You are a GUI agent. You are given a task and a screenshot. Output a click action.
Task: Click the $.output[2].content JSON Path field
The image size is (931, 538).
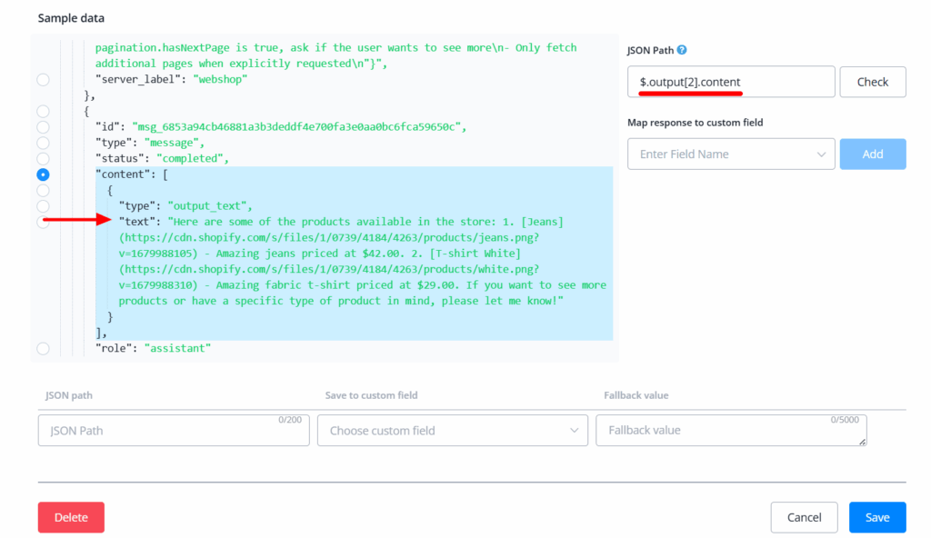coord(730,82)
